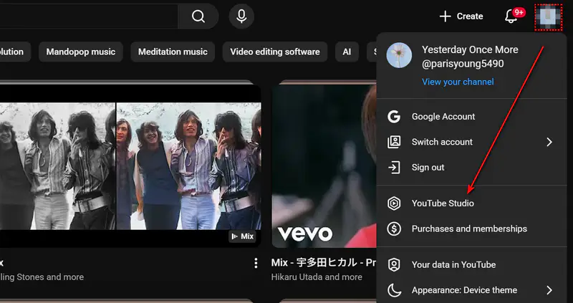Click the search magnifier button
This screenshot has width=573, height=303.
[198, 16]
